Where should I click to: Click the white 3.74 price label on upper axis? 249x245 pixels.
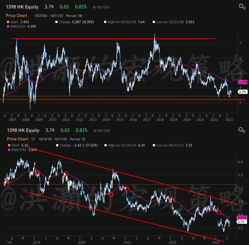tap(242, 92)
